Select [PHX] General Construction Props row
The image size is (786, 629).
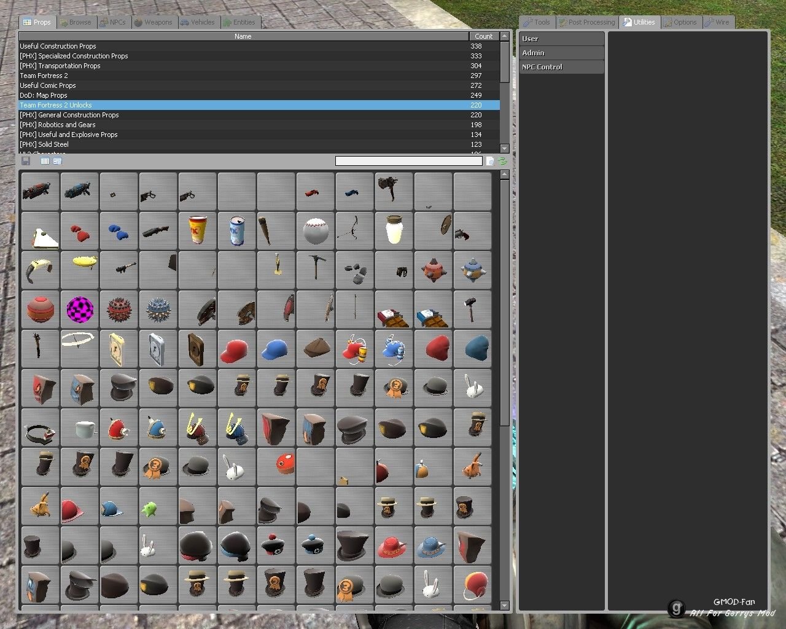pyautogui.click(x=259, y=115)
